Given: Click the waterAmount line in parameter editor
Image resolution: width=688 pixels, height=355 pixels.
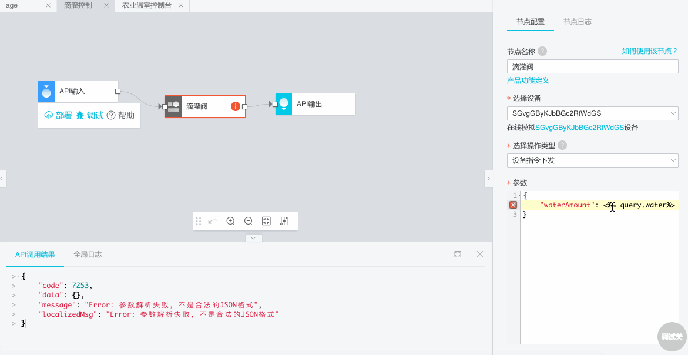Looking at the screenshot, I should pyautogui.click(x=599, y=205).
